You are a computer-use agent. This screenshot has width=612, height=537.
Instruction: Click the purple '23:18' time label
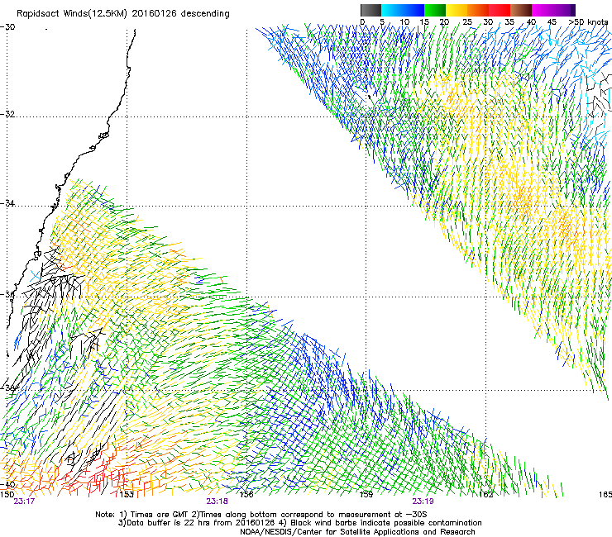pyautogui.click(x=217, y=501)
